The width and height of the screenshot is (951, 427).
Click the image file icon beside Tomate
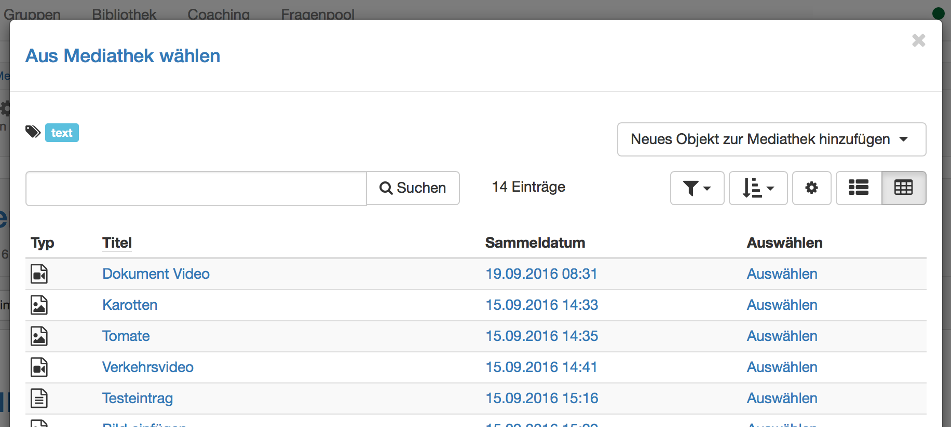pos(39,336)
